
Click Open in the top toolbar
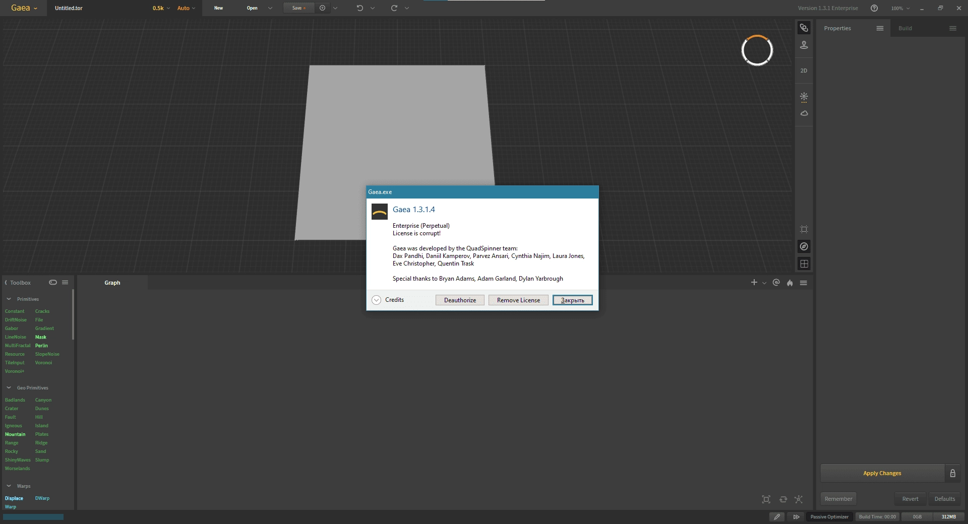[252, 8]
